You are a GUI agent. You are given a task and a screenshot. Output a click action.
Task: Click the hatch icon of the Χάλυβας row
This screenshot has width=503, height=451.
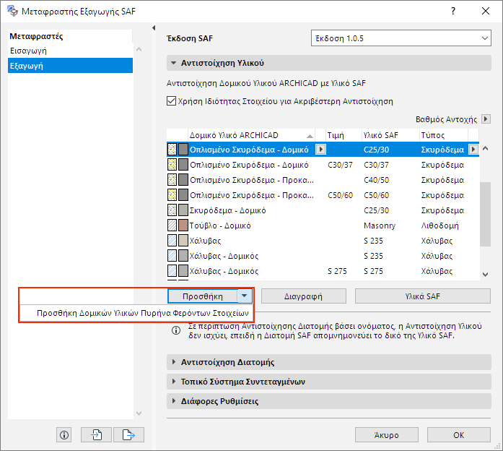172,240
